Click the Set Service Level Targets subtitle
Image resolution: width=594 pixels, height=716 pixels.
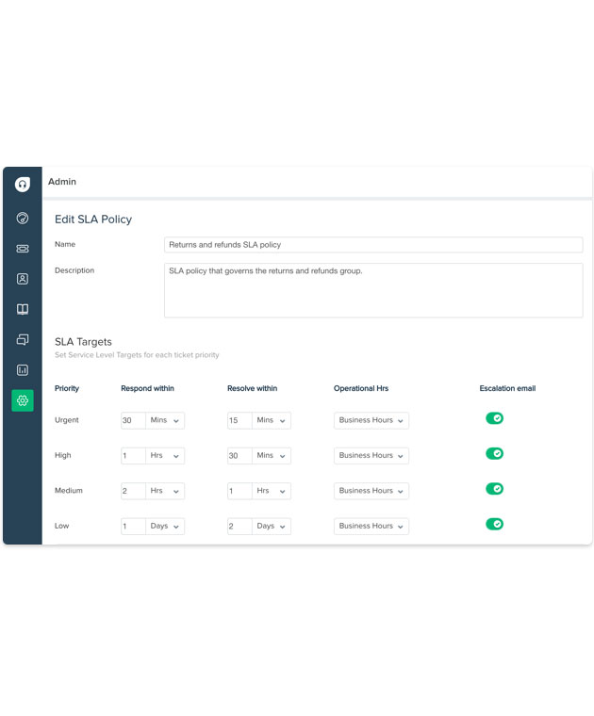137,355
